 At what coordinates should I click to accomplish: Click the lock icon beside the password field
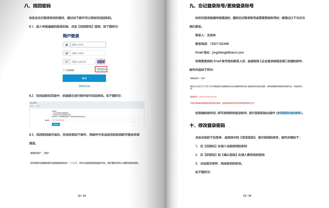(67, 53)
